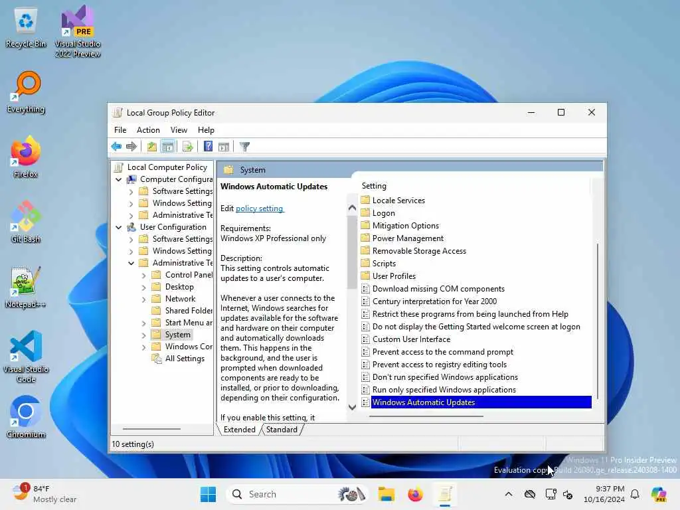680x510 pixels.
Task: Click description pane scroll up arrow
Action: [352, 208]
